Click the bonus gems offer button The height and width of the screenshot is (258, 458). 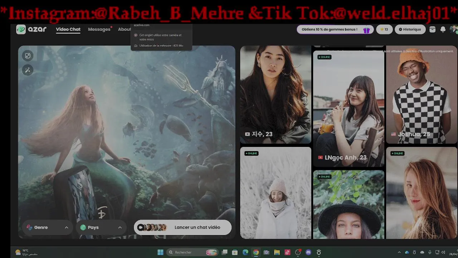point(335,29)
